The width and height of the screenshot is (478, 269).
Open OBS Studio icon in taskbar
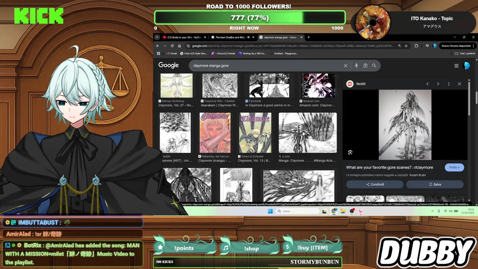tap(352, 211)
